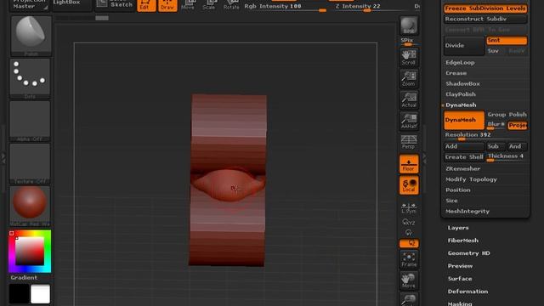Open the FiberMesh subpalette
544x306 pixels.
pyautogui.click(x=462, y=241)
